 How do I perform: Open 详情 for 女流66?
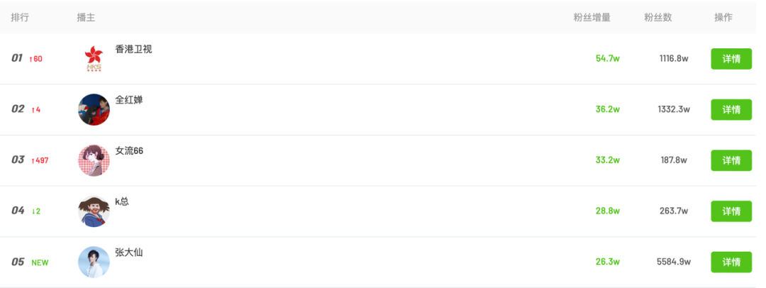pos(731,160)
